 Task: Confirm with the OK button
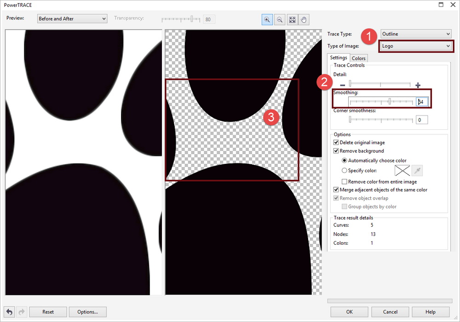350,312
